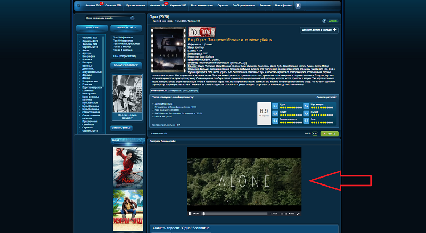This screenshot has height=233, width=426.
Task: Select "Биографии" in the navigation list
Action: [88, 57]
